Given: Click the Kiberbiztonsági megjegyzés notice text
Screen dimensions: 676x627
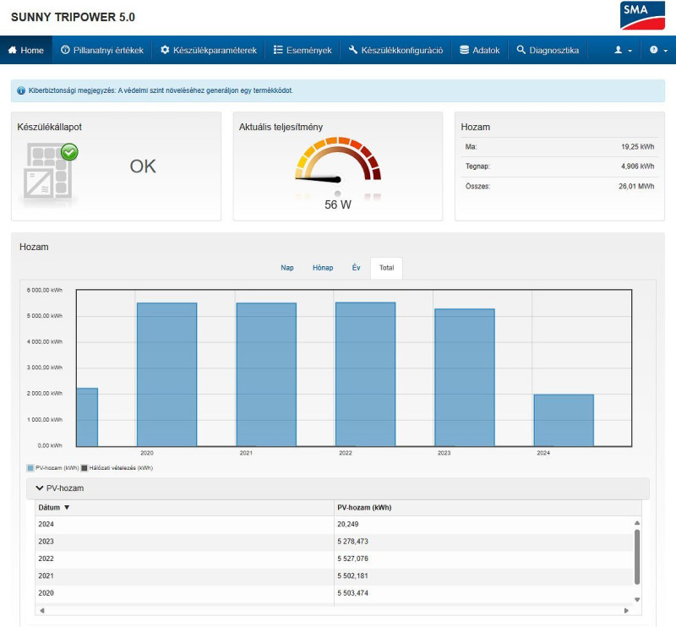Looking at the screenshot, I should tap(161, 90).
